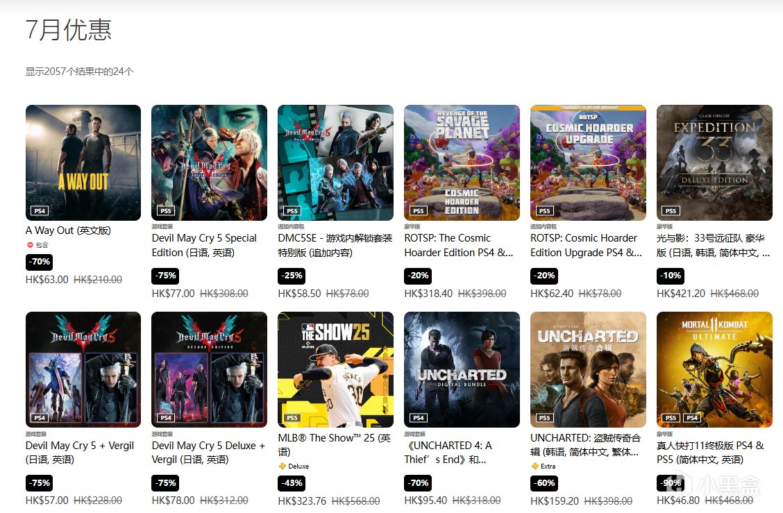Open ROTSP: Cosmic Hoarder Edition Upgrade link
Image resolution: width=783 pixels, height=513 pixels.
587,245
